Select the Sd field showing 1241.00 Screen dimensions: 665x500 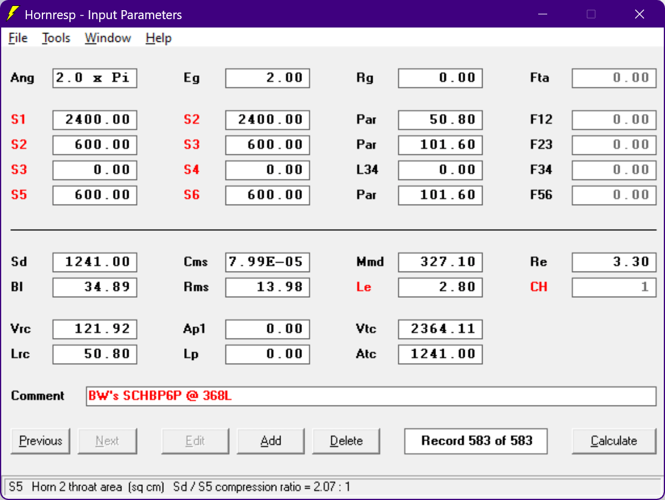coord(94,262)
